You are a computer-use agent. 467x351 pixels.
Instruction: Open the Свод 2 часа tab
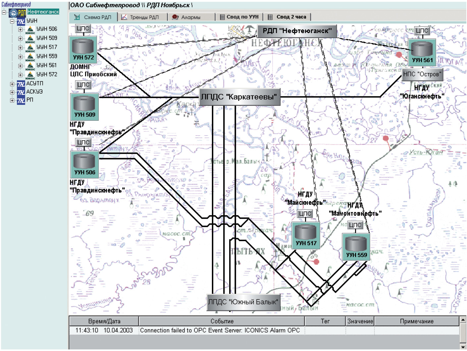[x=287, y=17]
